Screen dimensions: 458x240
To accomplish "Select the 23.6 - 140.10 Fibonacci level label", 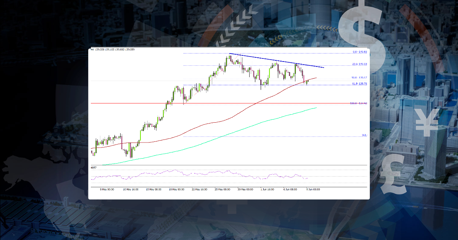I will pos(359,64).
